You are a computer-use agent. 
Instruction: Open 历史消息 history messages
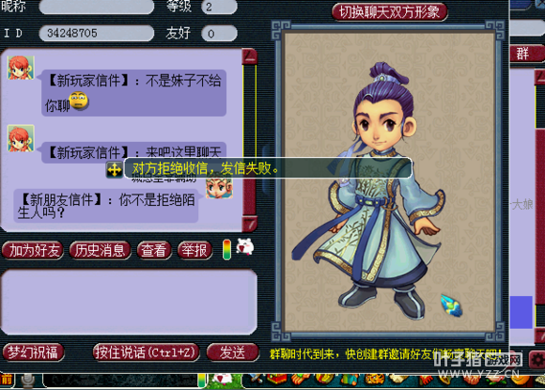coord(101,250)
